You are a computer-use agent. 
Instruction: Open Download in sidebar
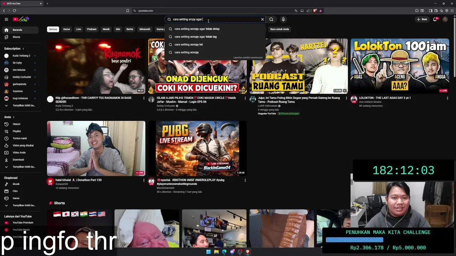(x=20, y=160)
